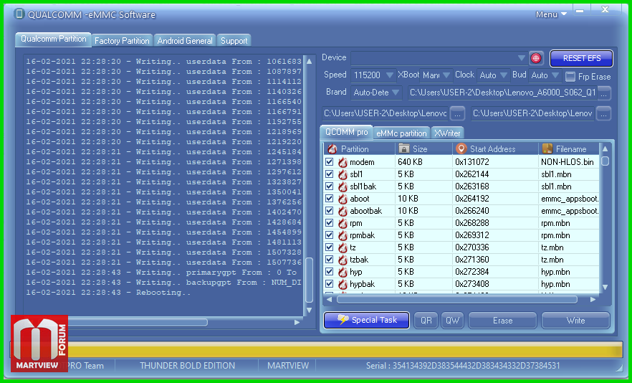Click the Size column header icon
This screenshot has width=632, height=383.
pos(404,149)
